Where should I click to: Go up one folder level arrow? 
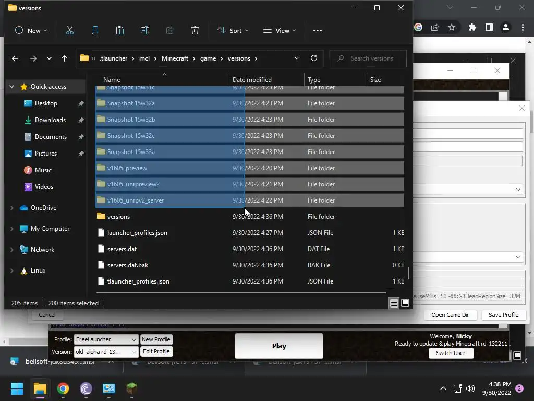[x=64, y=58]
